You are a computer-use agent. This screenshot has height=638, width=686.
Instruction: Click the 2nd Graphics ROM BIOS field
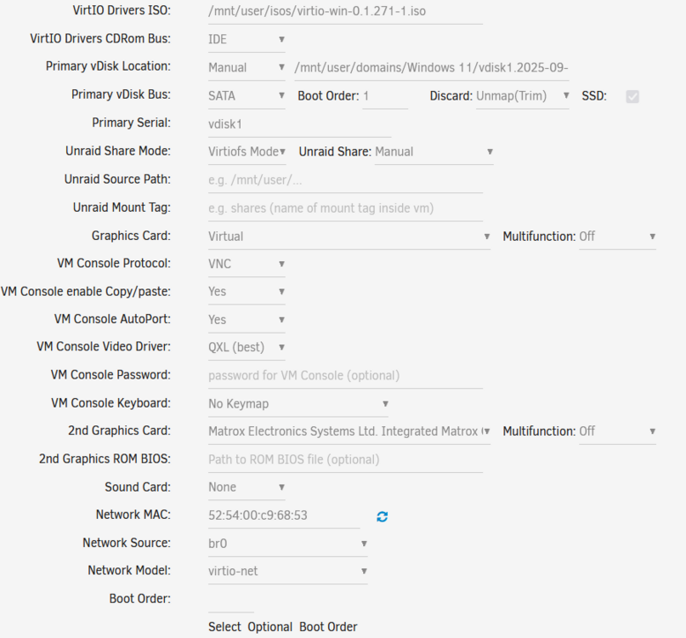346,459
